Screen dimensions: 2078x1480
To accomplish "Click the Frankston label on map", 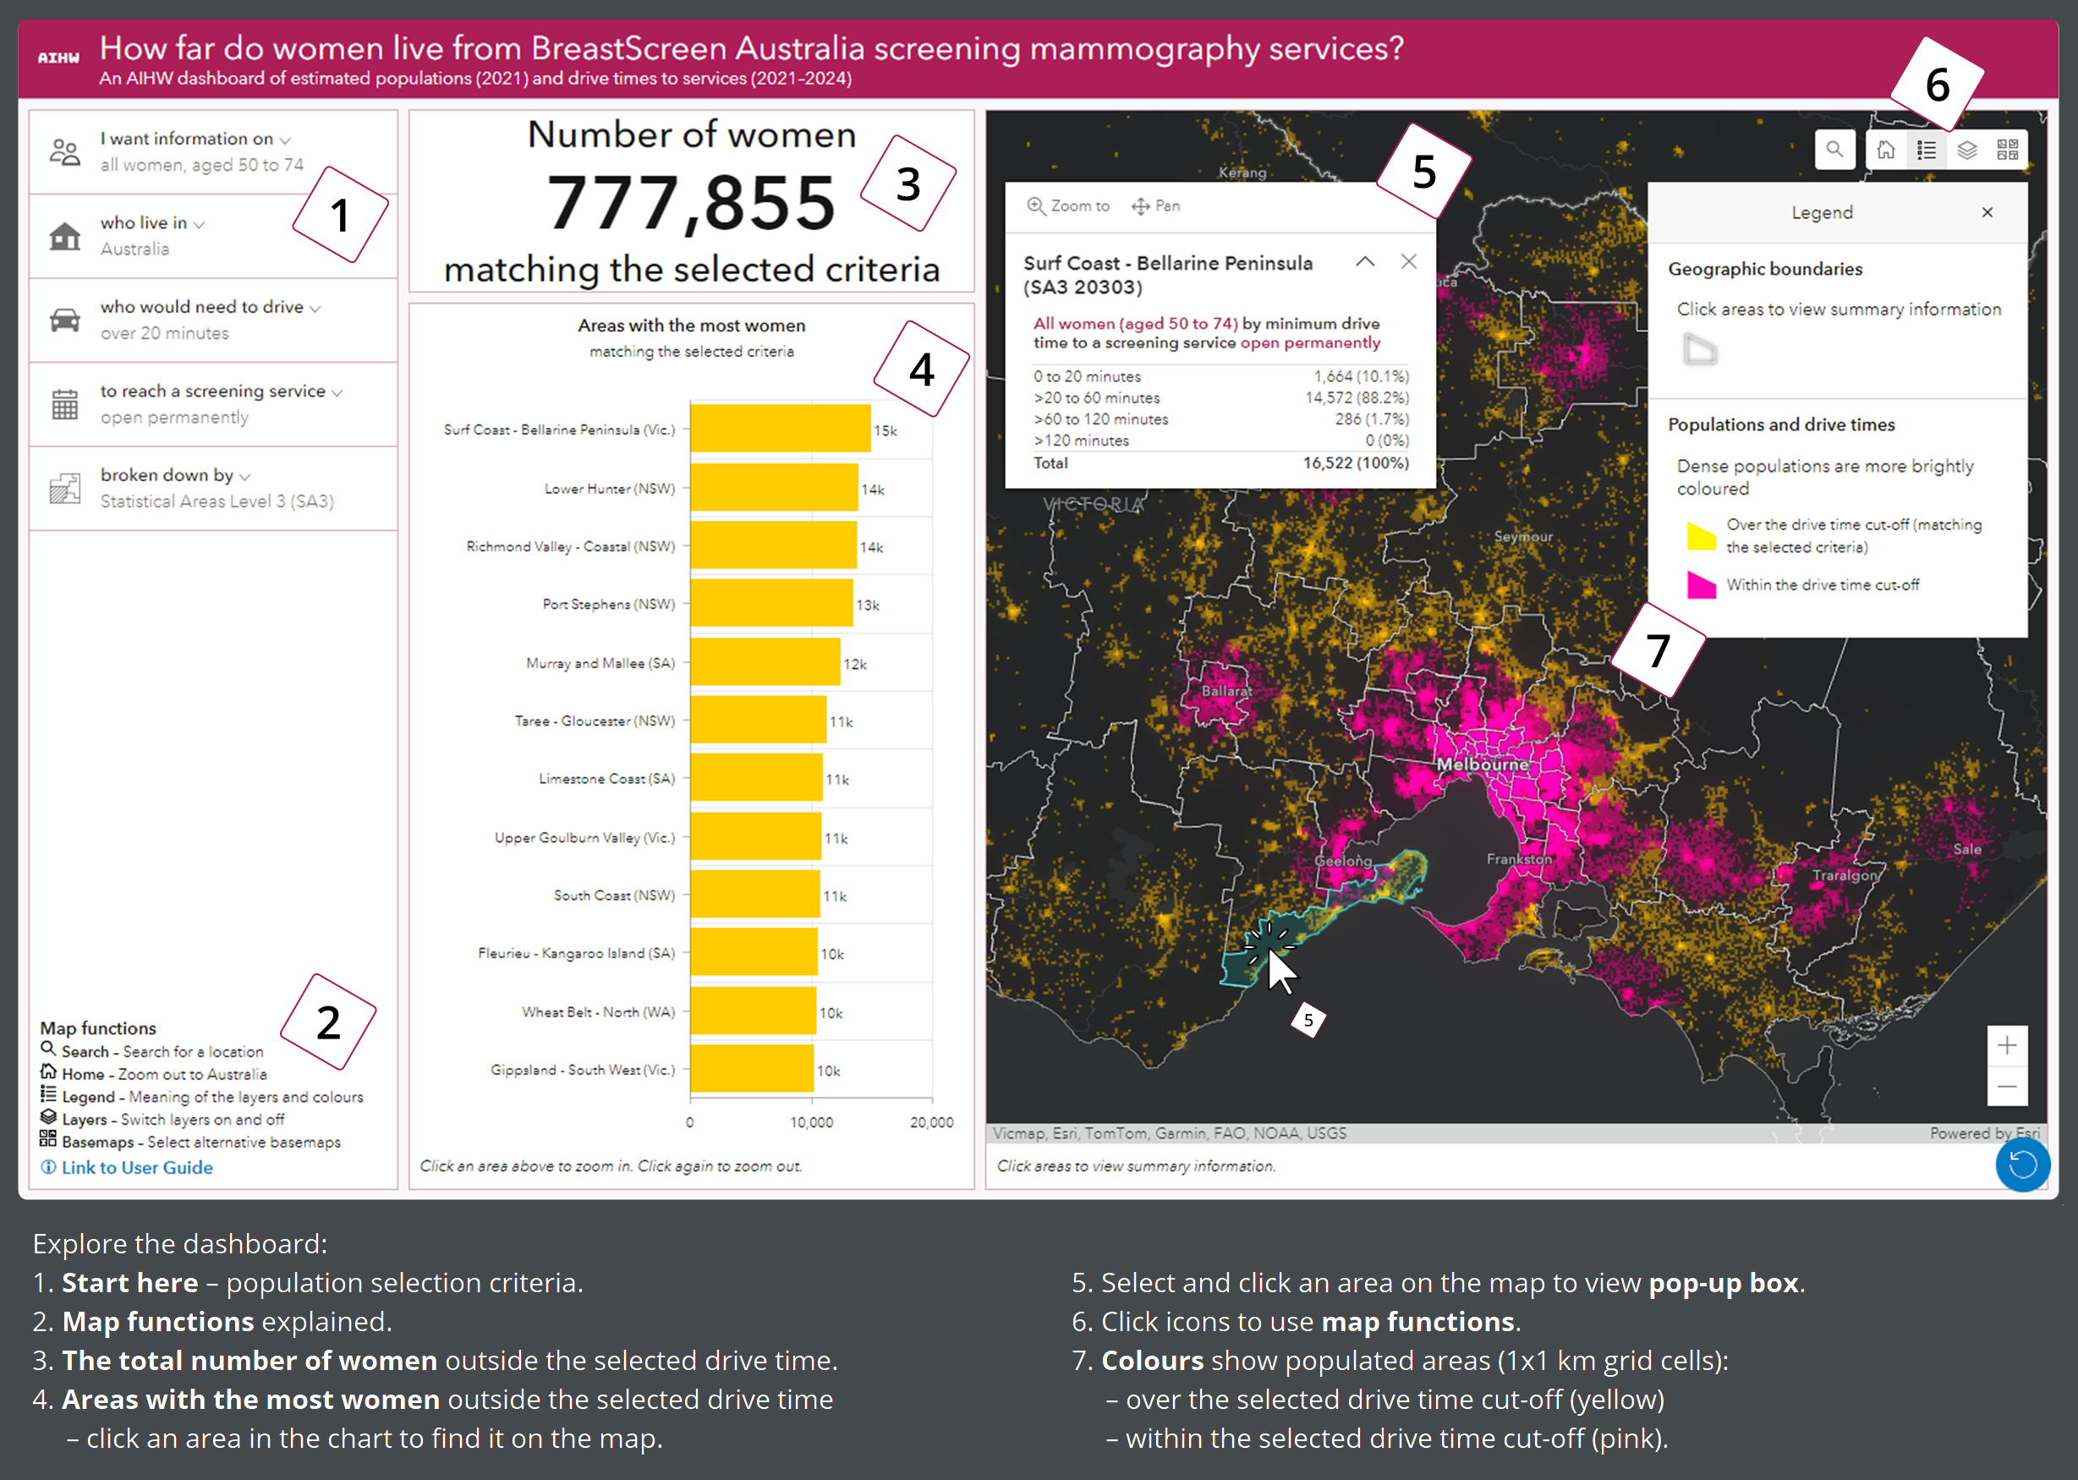I will point(1518,858).
